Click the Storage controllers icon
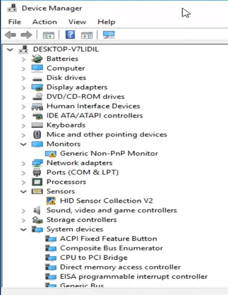 point(37,220)
